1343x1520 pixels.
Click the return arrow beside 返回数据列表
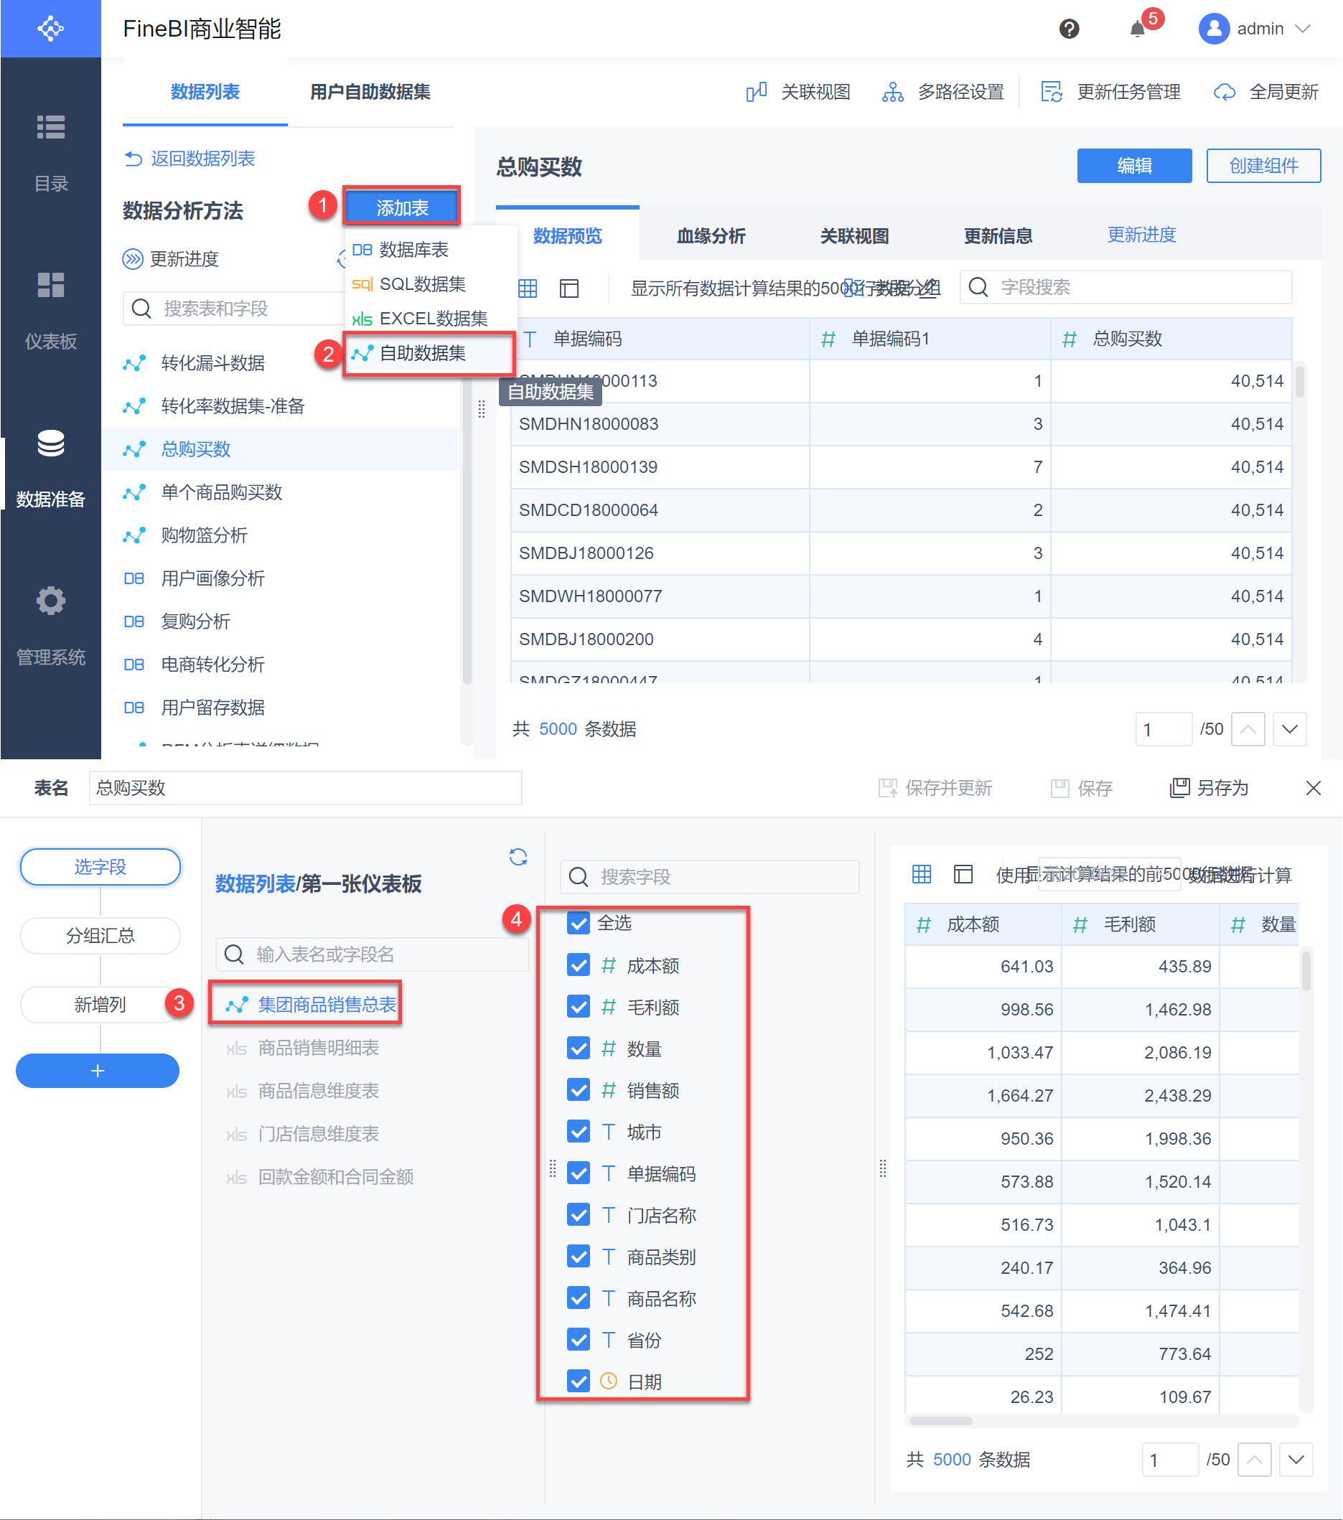coord(133,159)
